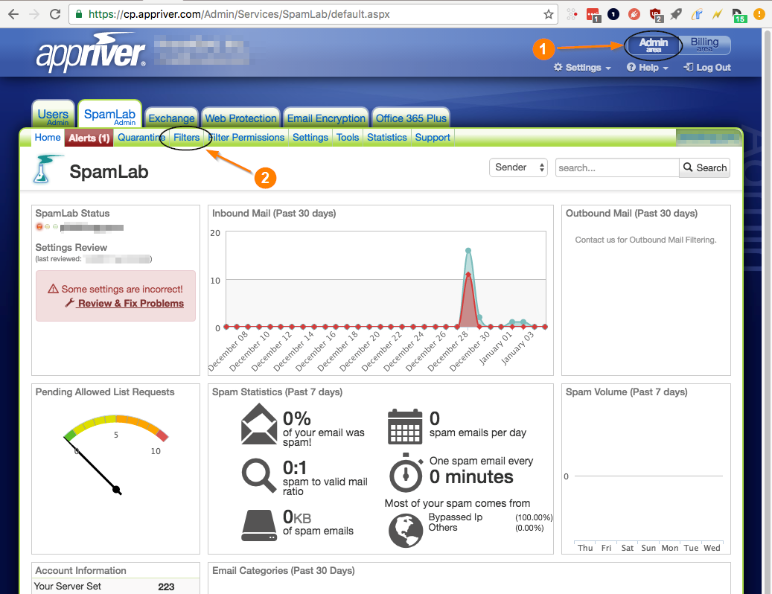The height and width of the screenshot is (594, 772).
Task: Bookmark page with the star icon
Action: [549, 14]
